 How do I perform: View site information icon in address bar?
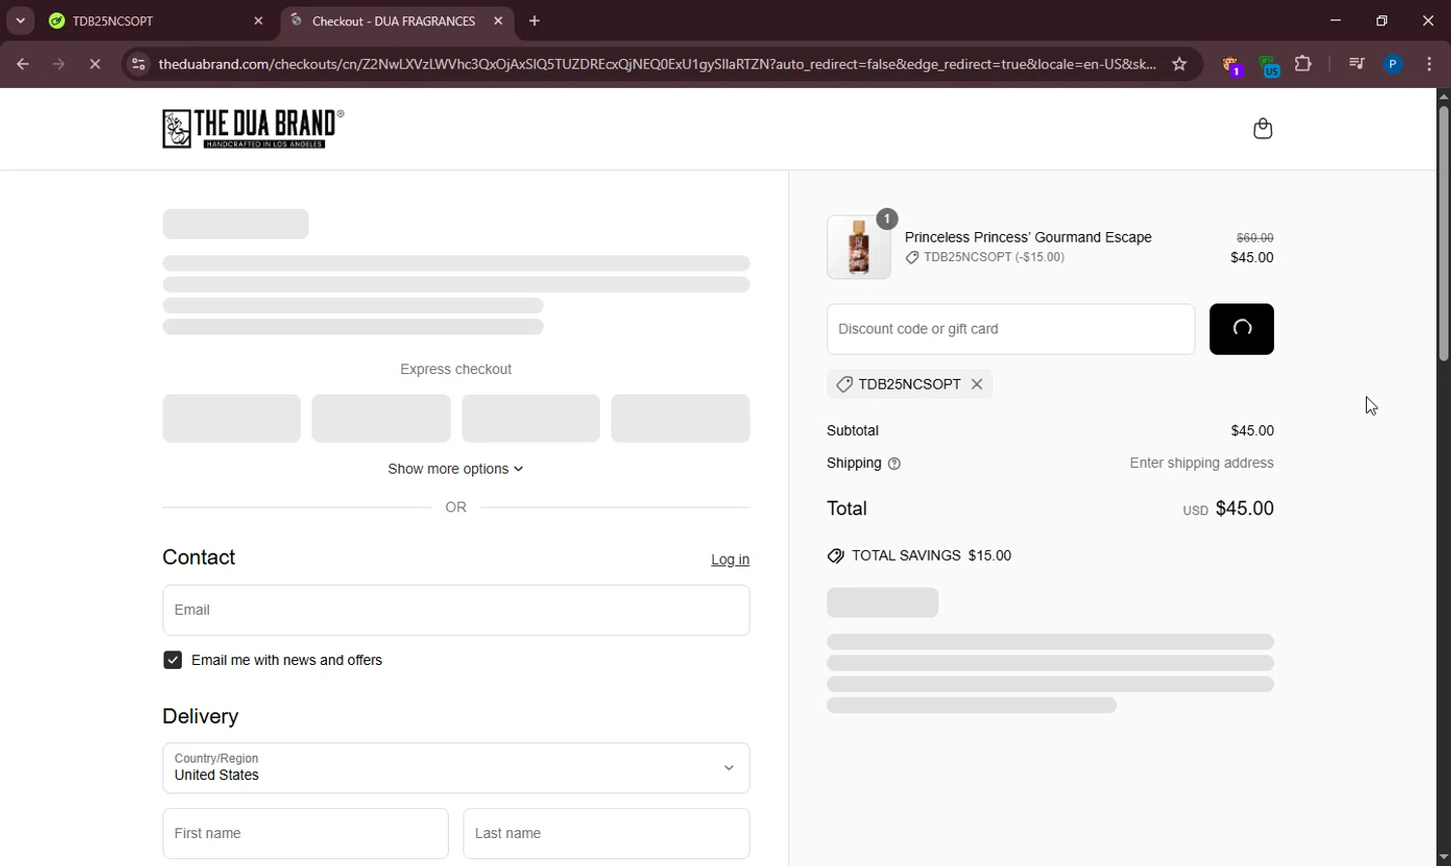pos(138,65)
